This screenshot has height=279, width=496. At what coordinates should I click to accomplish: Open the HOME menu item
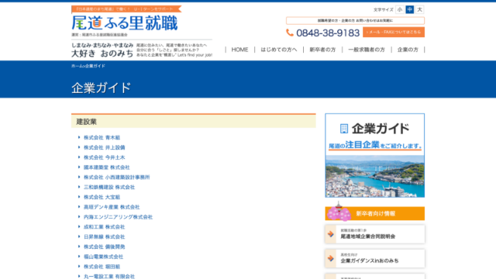239,50
